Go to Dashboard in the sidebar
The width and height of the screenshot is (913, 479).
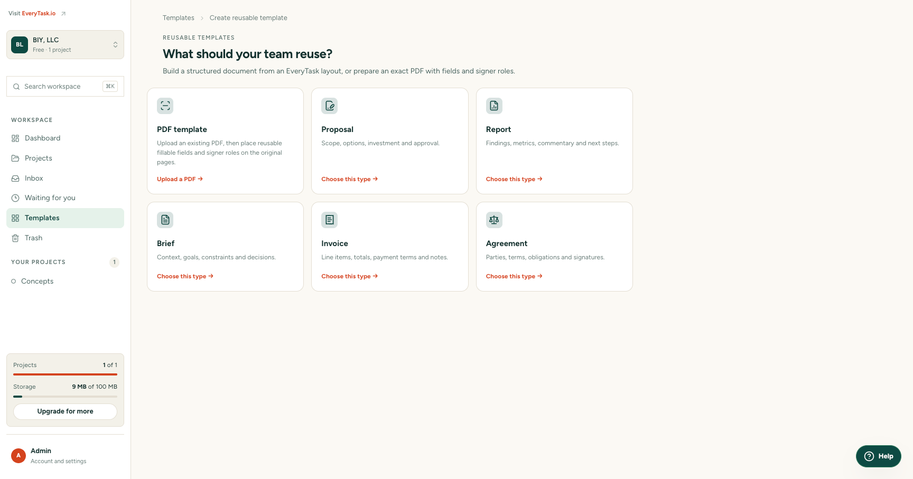(x=65, y=138)
